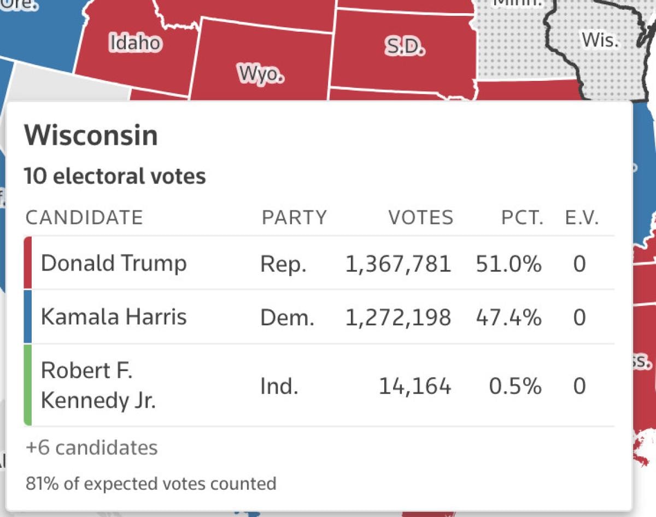Sort by the VOTES column header

tap(421, 218)
